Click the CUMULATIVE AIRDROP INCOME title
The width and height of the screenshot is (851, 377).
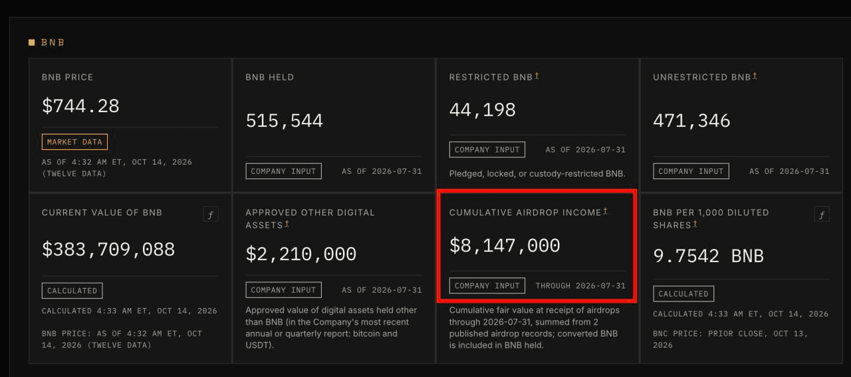(525, 212)
